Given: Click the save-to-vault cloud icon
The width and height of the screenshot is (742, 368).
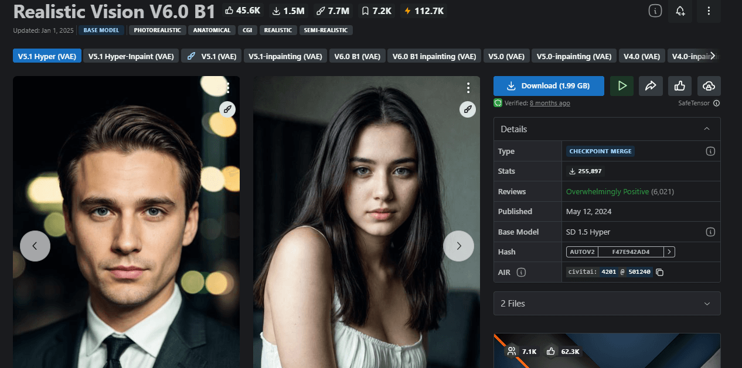Looking at the screenshot, I should [x=709, y=85].
